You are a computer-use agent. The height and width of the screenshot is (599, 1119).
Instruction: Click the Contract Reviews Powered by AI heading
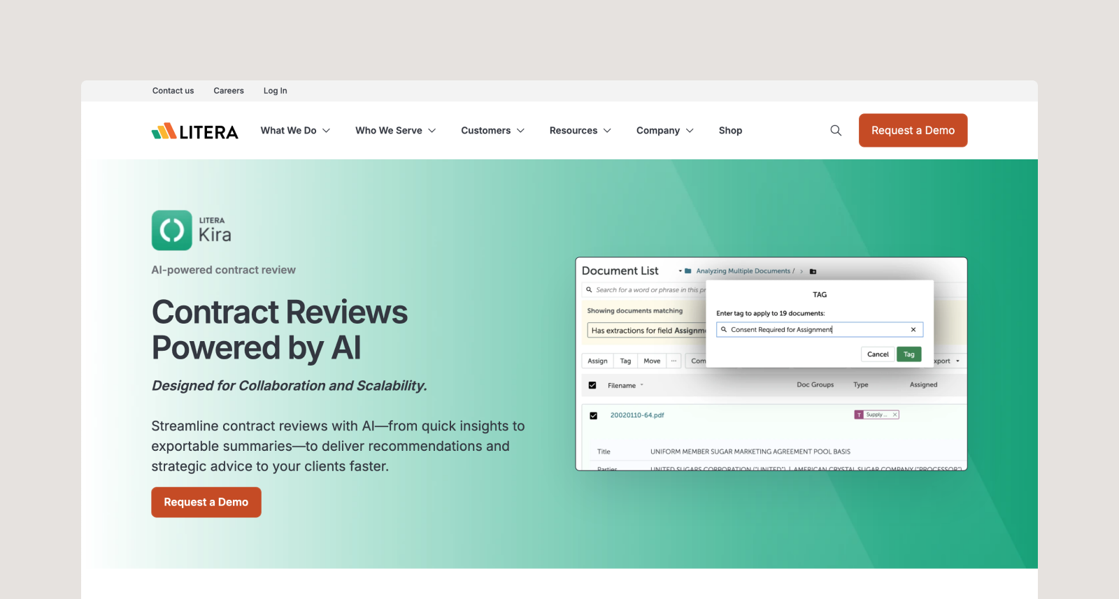280,330
